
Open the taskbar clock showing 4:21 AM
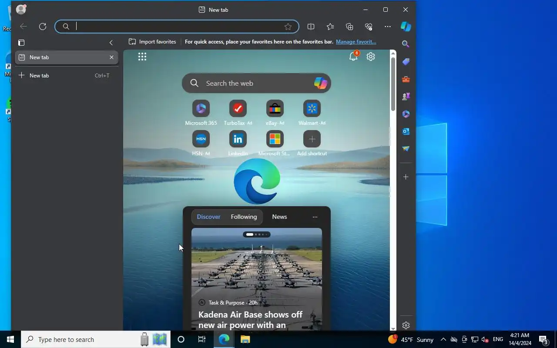point(519,339)
